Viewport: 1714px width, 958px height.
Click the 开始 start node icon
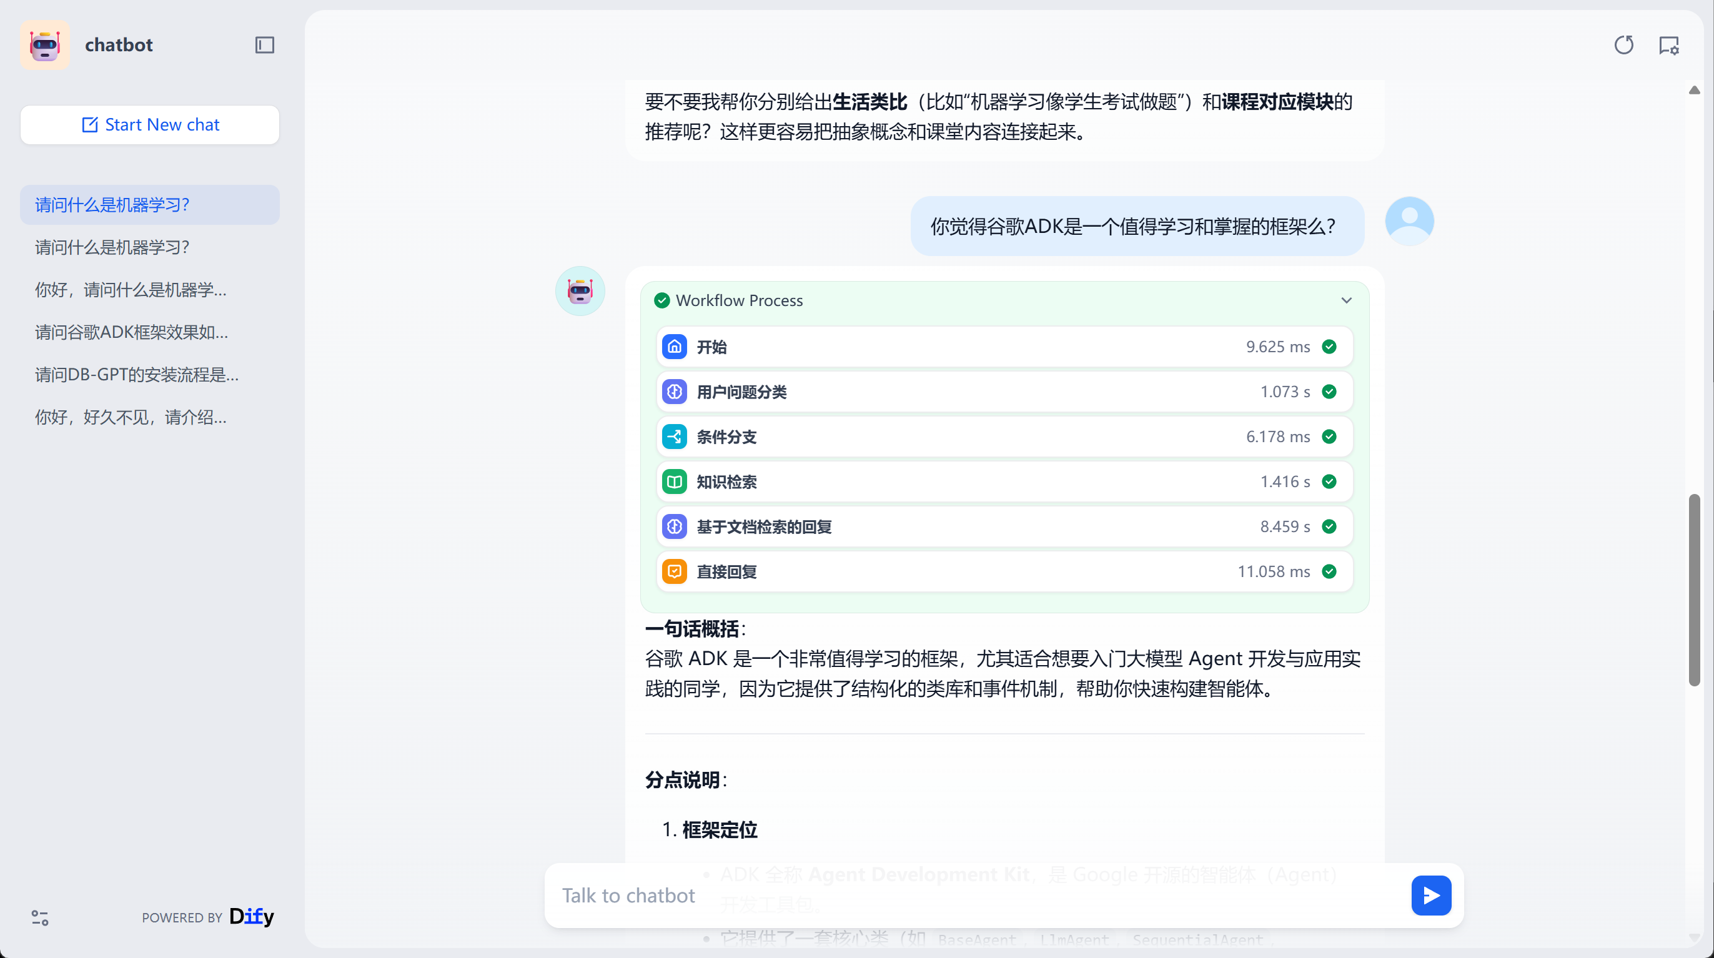pyautogui.click(x=675, y=347)
